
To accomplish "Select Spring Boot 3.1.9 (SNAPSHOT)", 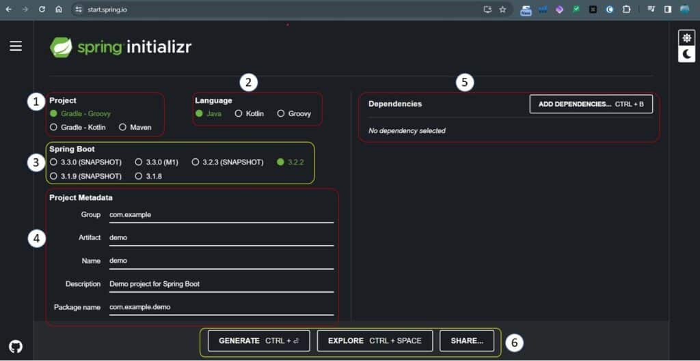I will 85,176.
